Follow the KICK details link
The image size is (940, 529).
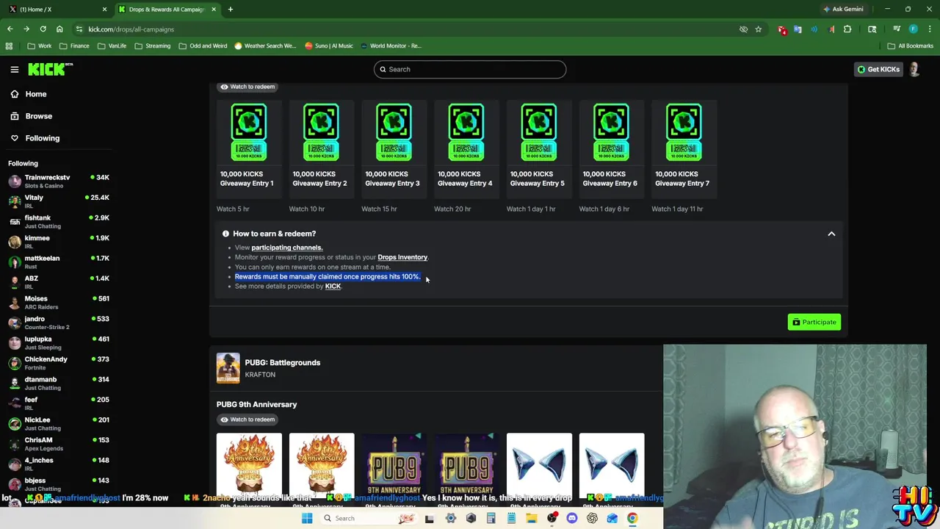[x=333, y=286]
